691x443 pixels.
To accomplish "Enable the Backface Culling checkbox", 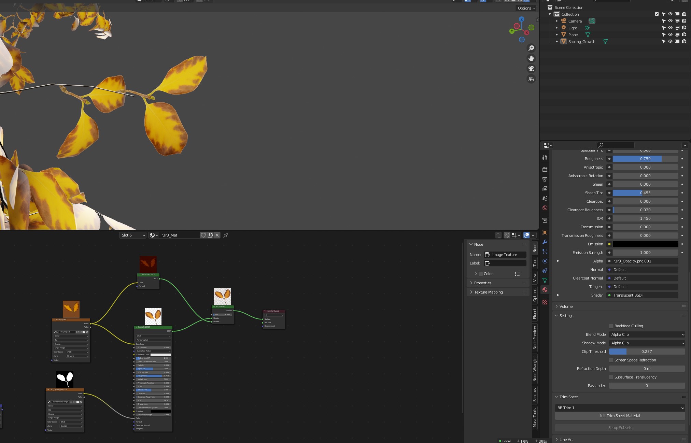I will (611, 326).
